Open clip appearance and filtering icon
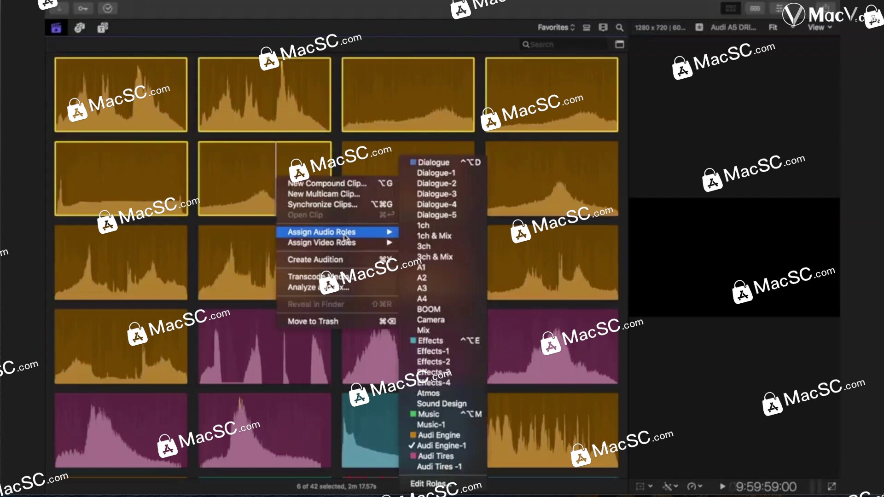Screen dimensions: 884x497 (603, 28)
